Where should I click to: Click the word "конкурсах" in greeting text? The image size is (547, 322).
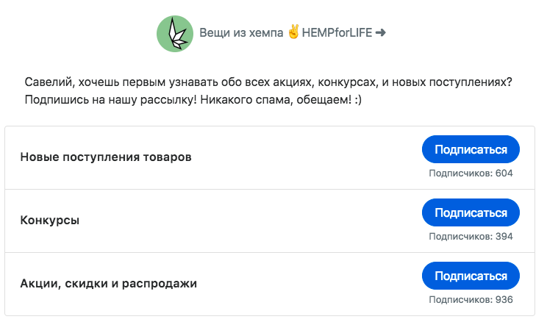347,82
